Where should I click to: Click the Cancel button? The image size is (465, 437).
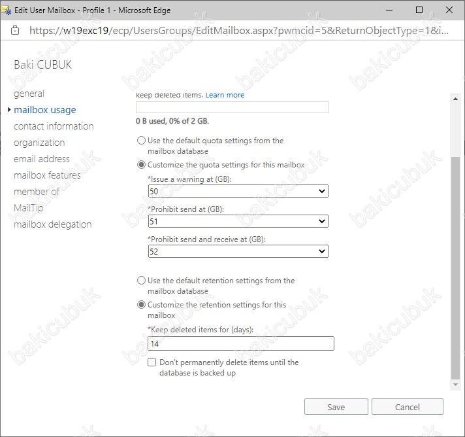point(407,407)
